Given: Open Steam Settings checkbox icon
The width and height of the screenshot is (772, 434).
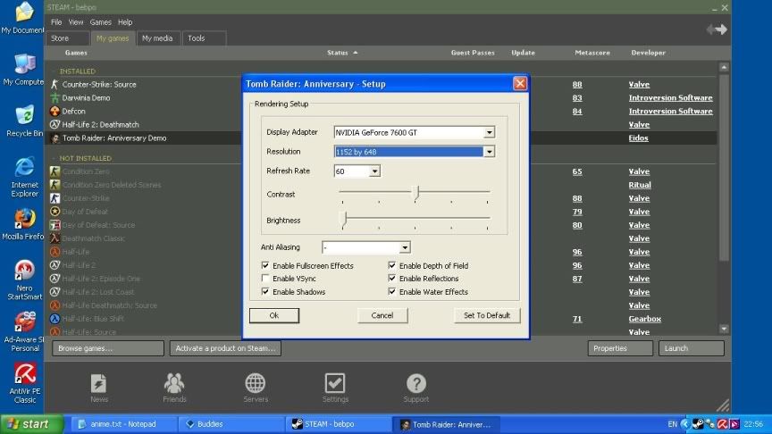Looking at the screenshot, I should point(335,384).
